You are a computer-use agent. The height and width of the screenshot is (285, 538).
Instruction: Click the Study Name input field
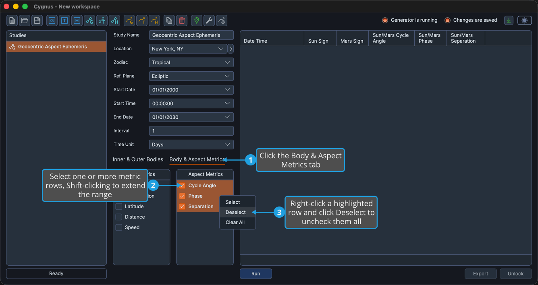(x=191, y=35)
